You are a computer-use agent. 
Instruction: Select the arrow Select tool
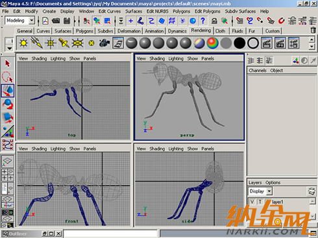click(x=8, y=64)
